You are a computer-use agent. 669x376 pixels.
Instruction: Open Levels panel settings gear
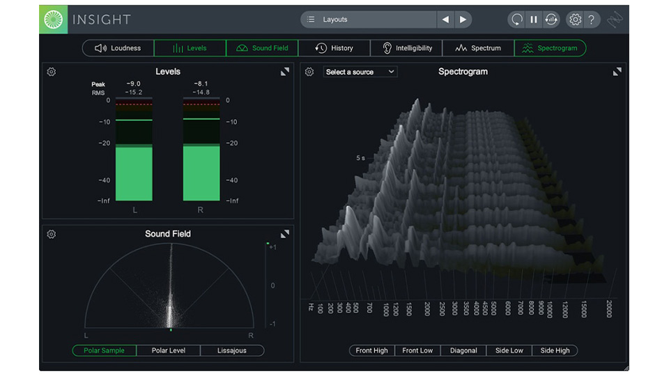tap(52, 72)
